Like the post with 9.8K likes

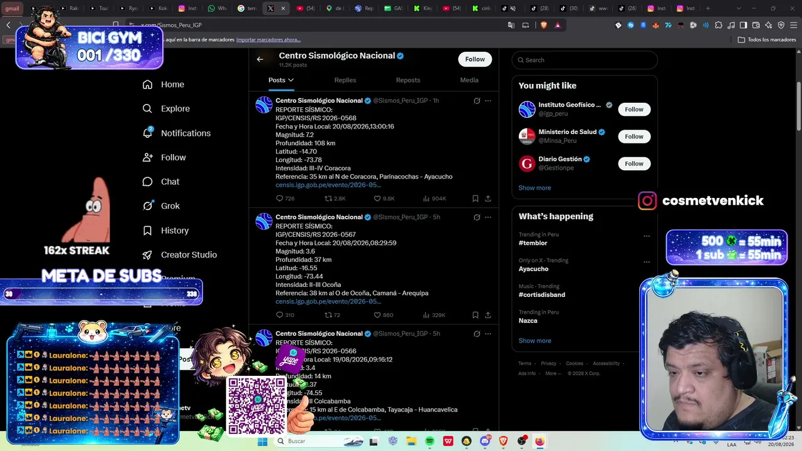point(384,199)
